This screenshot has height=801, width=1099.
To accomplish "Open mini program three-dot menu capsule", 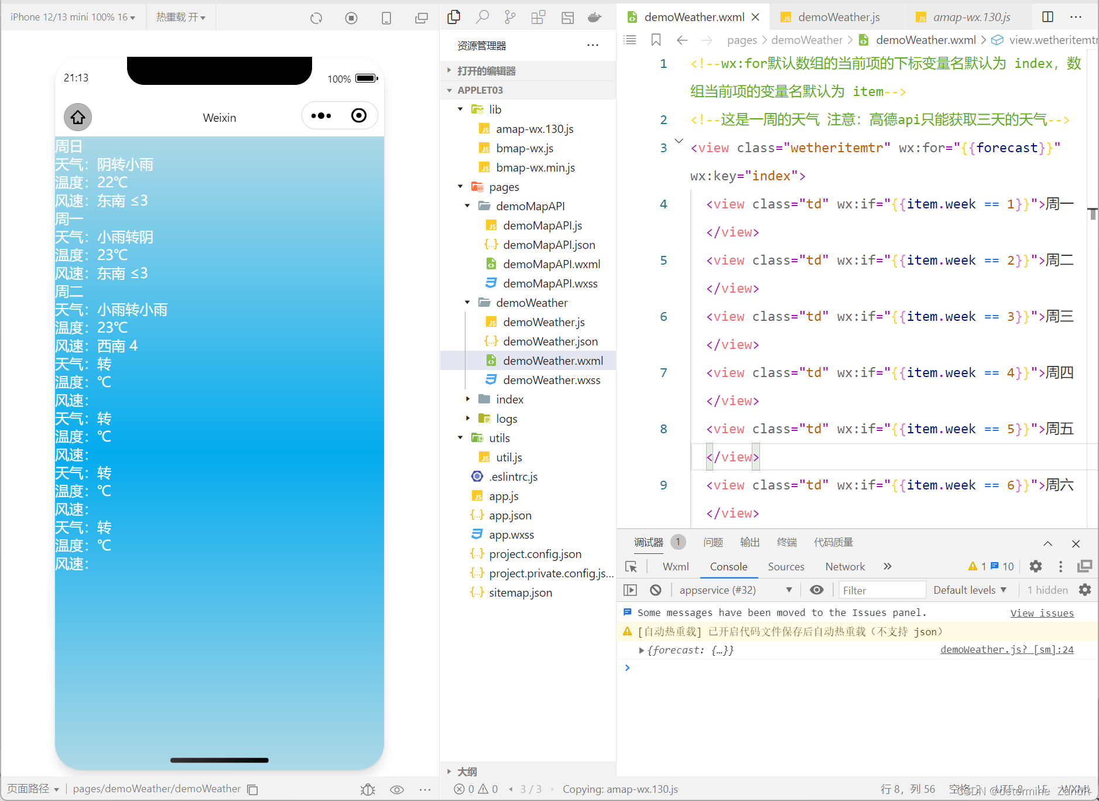I will pos(321,115).
